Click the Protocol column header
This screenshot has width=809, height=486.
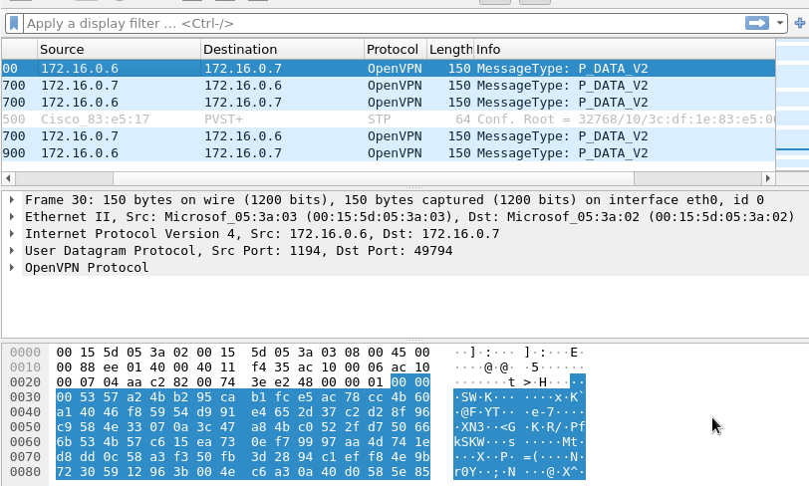click(x=393, y=49)
